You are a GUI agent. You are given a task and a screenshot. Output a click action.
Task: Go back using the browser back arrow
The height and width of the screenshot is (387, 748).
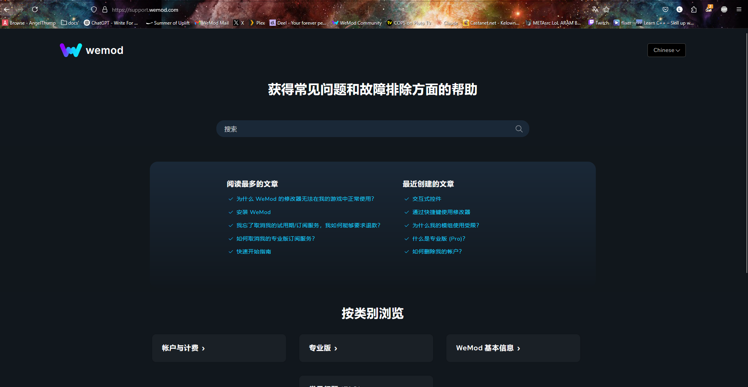(7, 9)
